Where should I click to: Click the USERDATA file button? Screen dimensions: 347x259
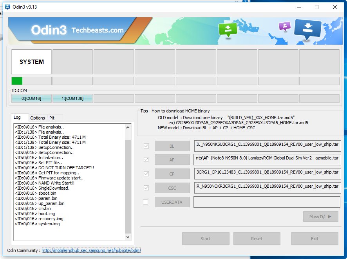point(172,202)
